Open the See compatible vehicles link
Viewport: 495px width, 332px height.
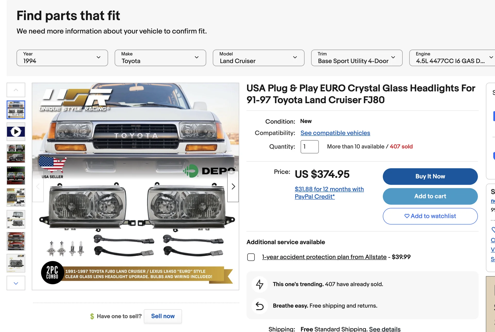[x=335, y=133]
